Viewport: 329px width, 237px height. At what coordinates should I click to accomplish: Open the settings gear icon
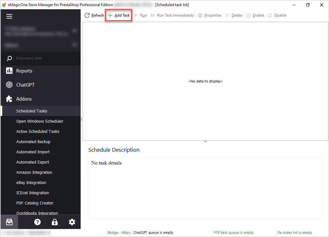point(72,222)
